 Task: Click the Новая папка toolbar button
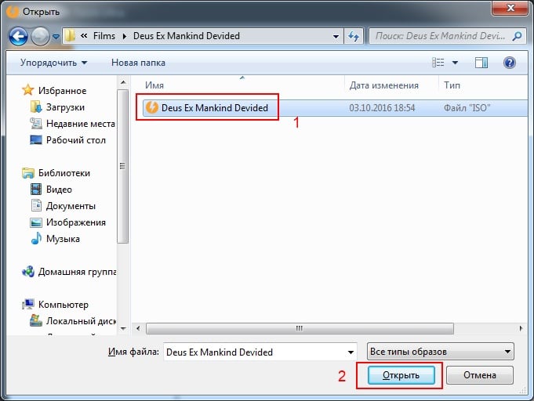[x=137, y=62]
